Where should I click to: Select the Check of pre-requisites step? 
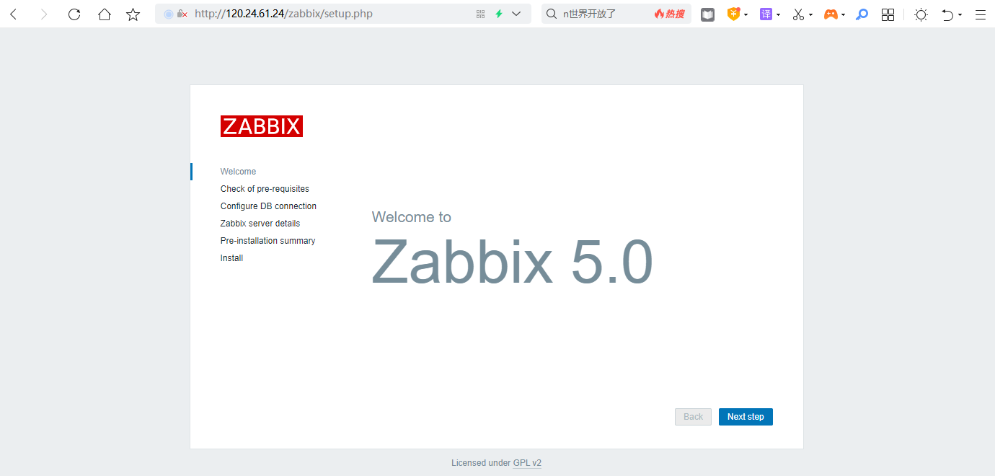click(265, 189)
